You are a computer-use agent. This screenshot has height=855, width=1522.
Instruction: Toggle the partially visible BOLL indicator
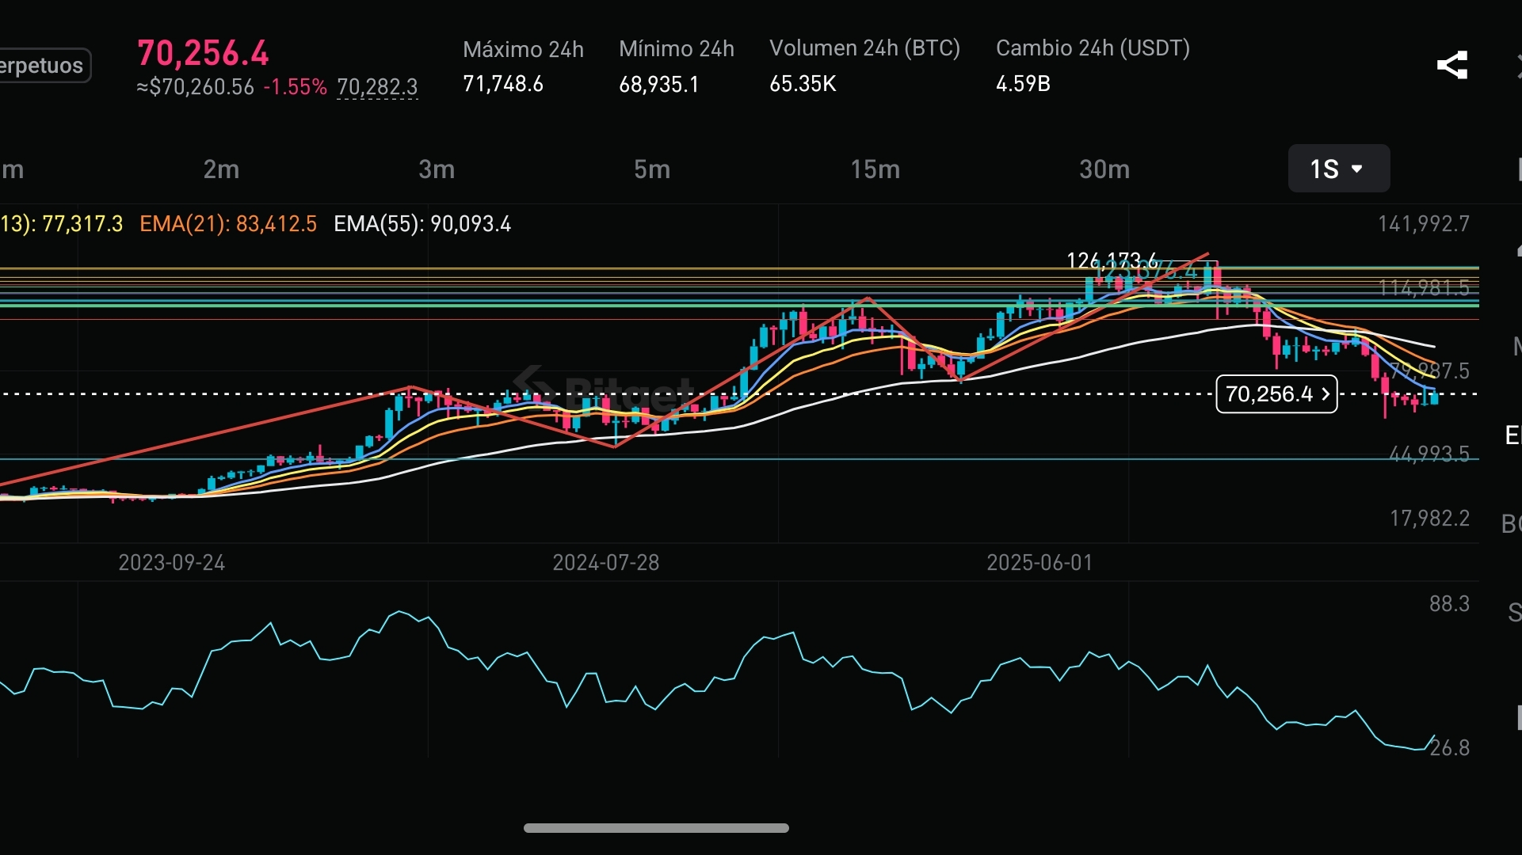coord(1512,523)
